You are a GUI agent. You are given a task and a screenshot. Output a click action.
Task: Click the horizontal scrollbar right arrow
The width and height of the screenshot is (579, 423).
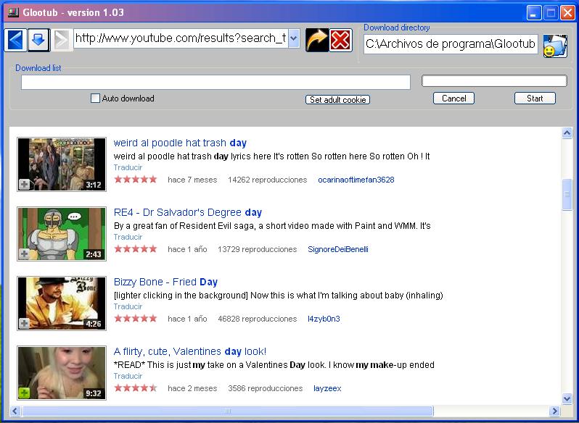[x=554, y=411]
